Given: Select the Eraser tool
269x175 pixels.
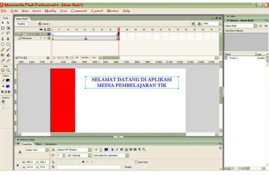Looking at the screenshot, I should (8, 61).
